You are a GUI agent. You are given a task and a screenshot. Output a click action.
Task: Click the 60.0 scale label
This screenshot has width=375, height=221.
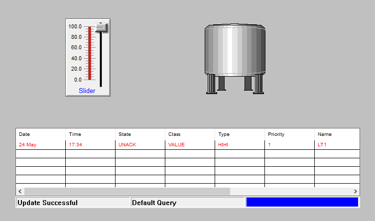pyautogui.click(x=76, y=48)
